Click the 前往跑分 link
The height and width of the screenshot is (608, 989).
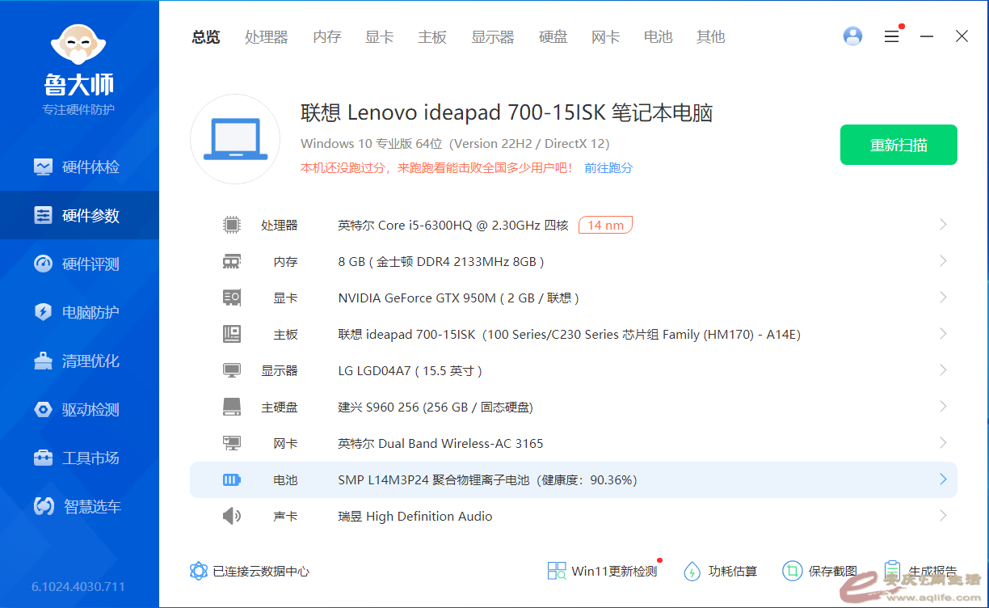pyautogui.click(x=608, y=168)
